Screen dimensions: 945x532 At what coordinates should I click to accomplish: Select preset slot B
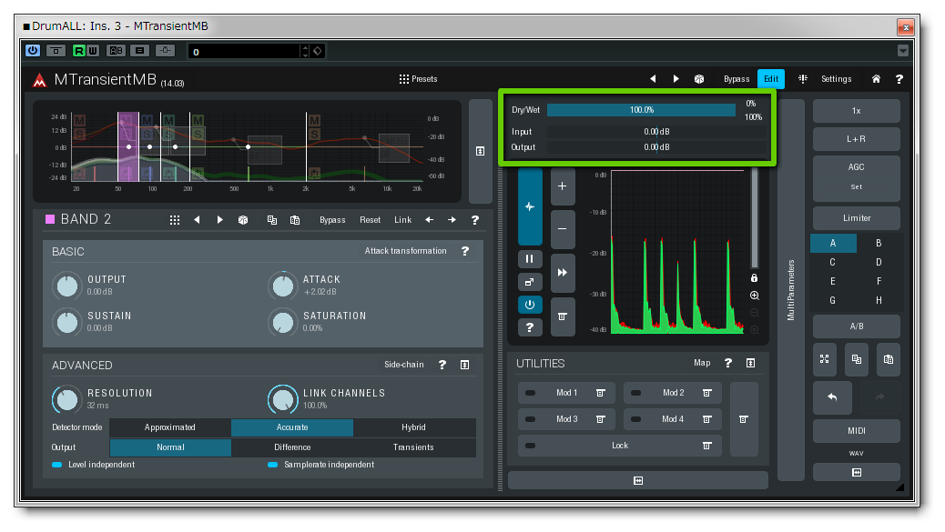[x=879, y=243]
